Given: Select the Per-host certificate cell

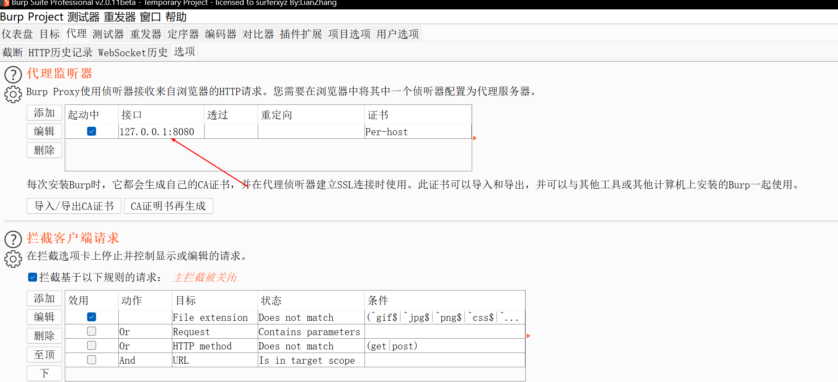Looking at the screenshot, I should click(x=418, y=132).
